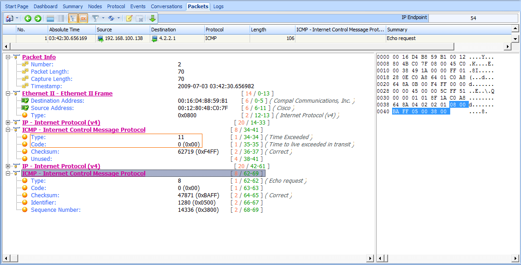Select the vertical layout view icon

click(x=60, y=18)
